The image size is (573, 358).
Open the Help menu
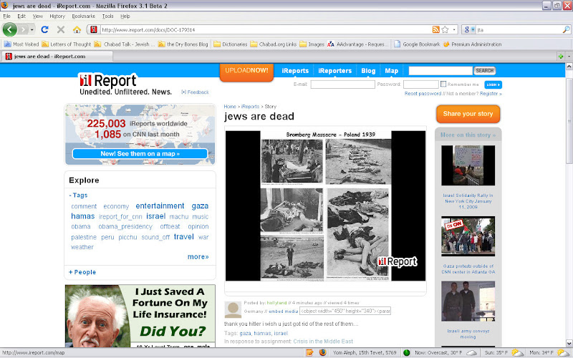[x=125, y=16]
